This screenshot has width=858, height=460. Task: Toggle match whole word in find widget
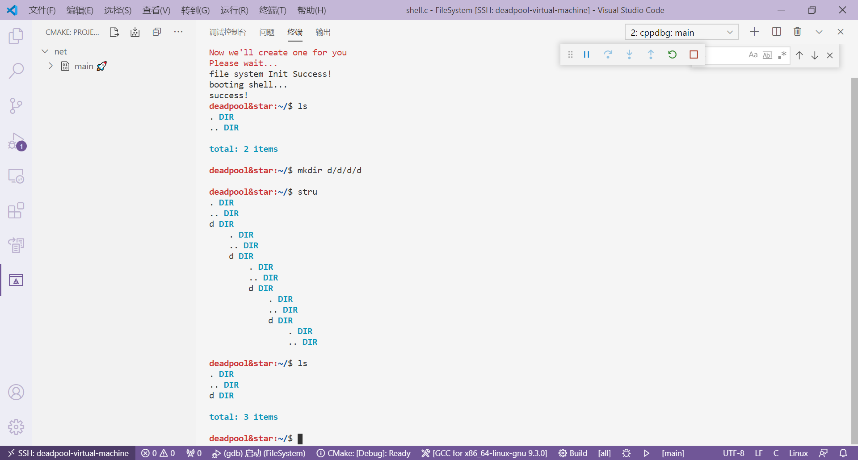click(767, 55)
